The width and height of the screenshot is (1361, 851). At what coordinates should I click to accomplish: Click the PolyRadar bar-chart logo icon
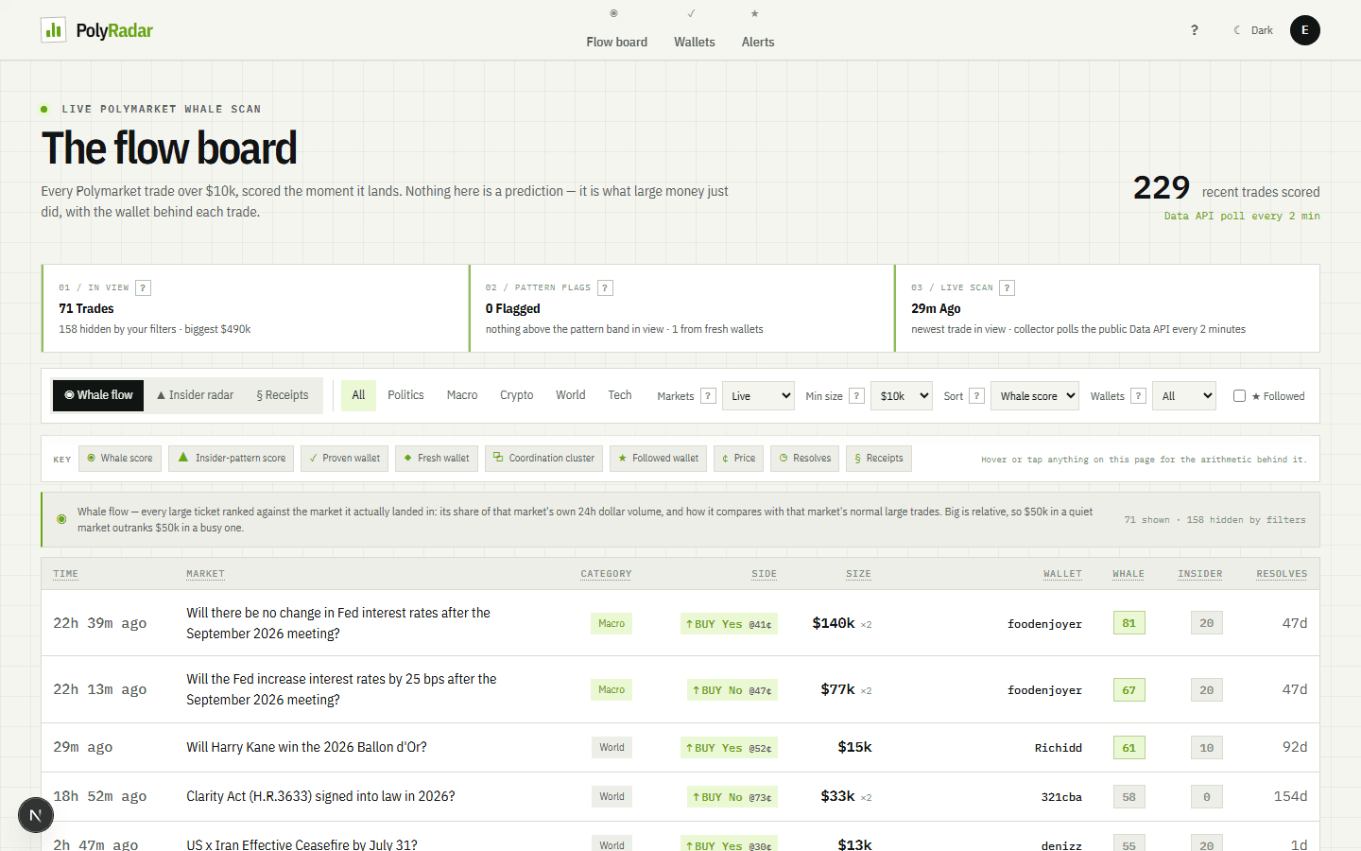[54, 30]
